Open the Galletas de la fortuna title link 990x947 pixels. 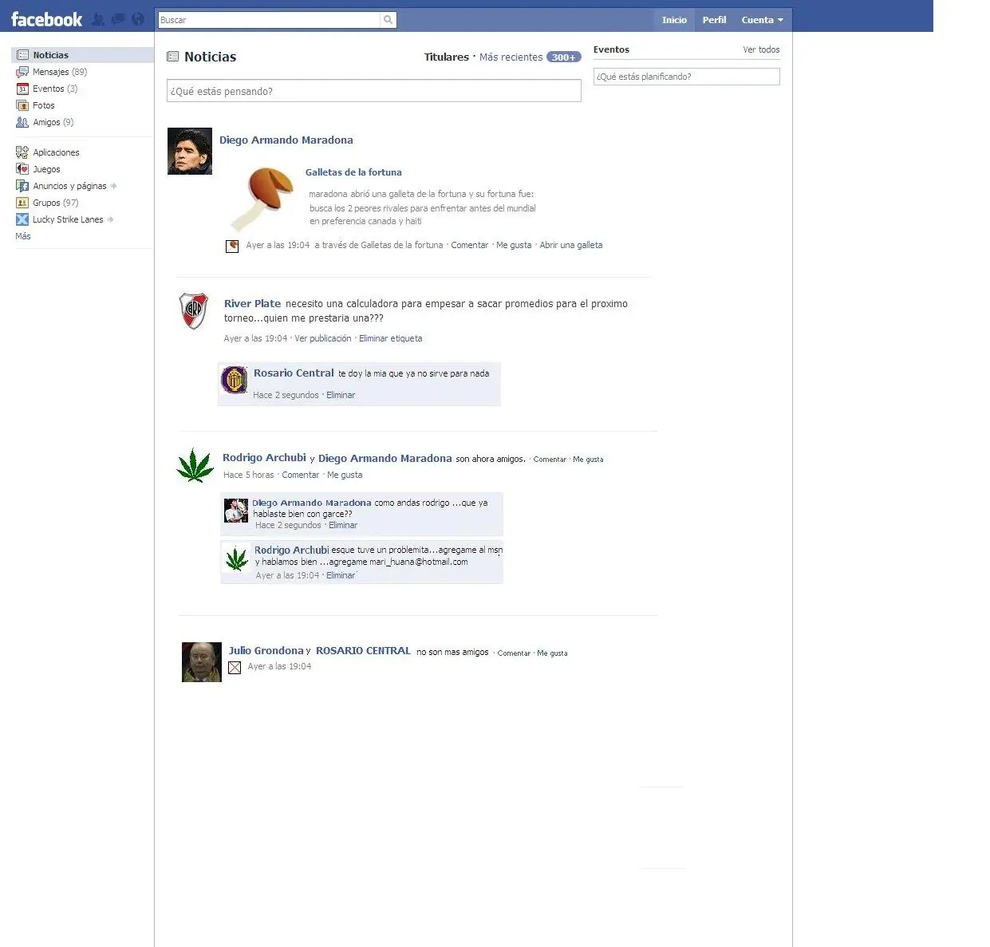point(353,172)
